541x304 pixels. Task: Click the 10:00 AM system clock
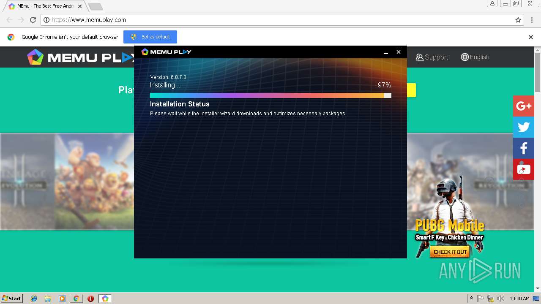(519, 299)
